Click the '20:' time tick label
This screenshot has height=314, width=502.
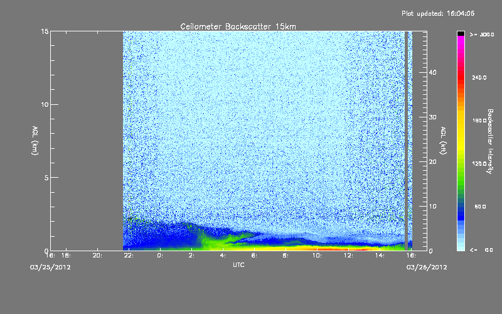click(x=97, y=256)
